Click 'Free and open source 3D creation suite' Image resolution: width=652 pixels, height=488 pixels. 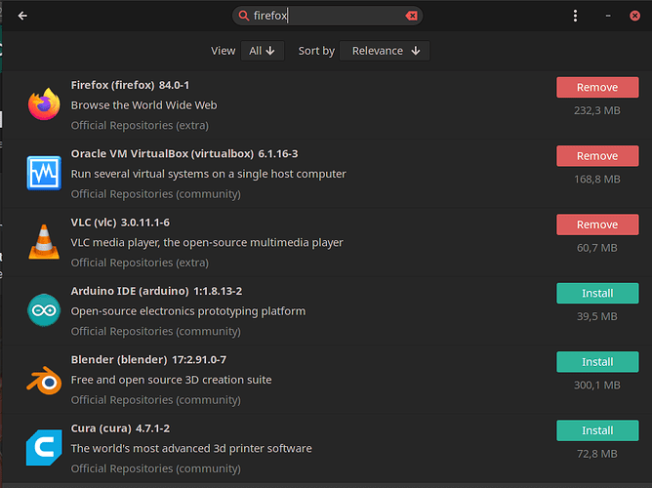pyautogui.click(x=172, y=380)
